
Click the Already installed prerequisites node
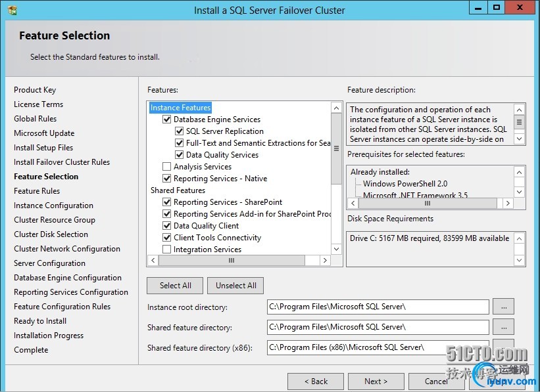pos(380,172)
